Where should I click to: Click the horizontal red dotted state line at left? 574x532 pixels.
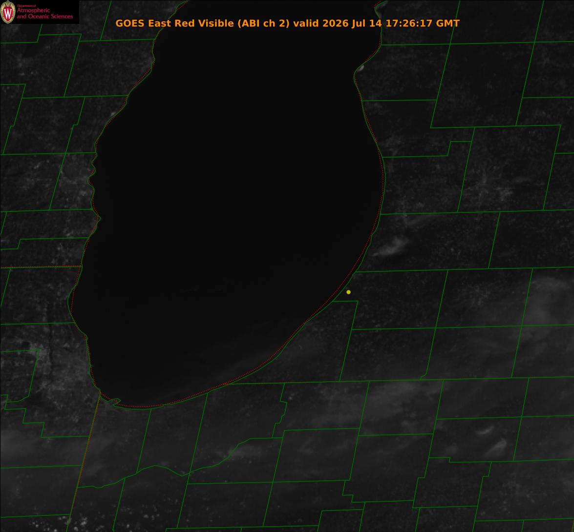coord(40,267)
